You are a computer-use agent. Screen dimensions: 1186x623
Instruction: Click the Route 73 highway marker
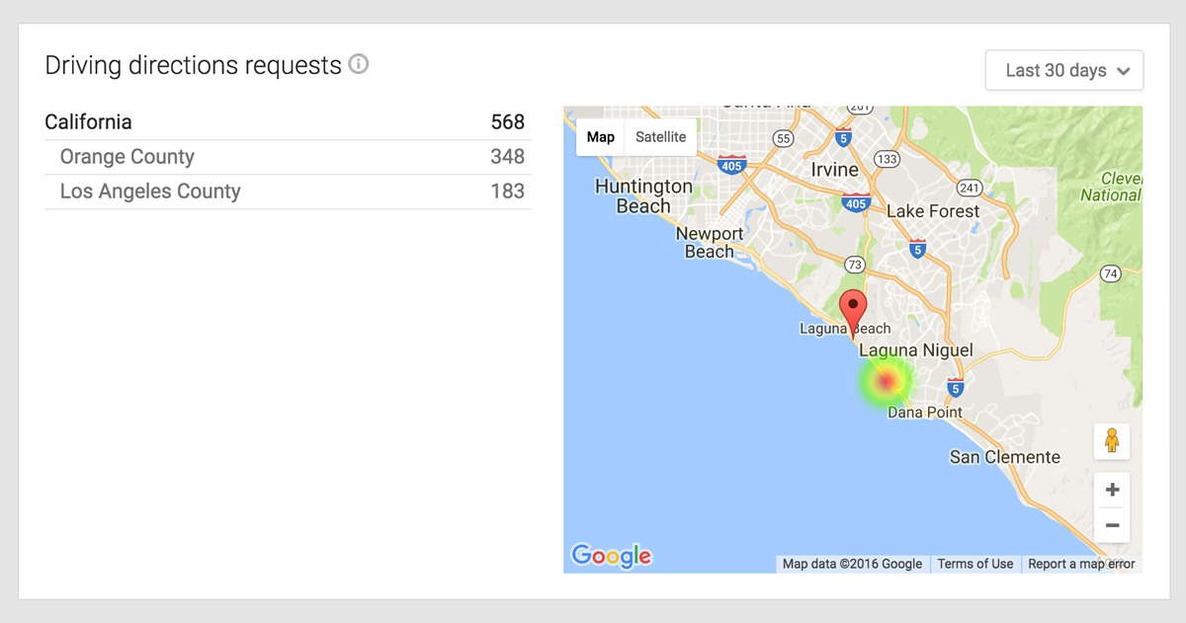tap(854, 265)
